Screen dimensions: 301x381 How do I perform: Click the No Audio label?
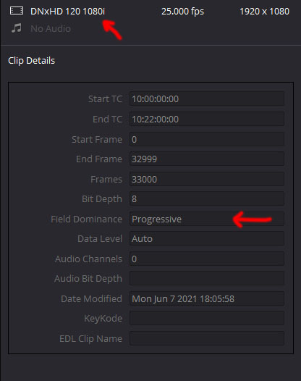51,29
